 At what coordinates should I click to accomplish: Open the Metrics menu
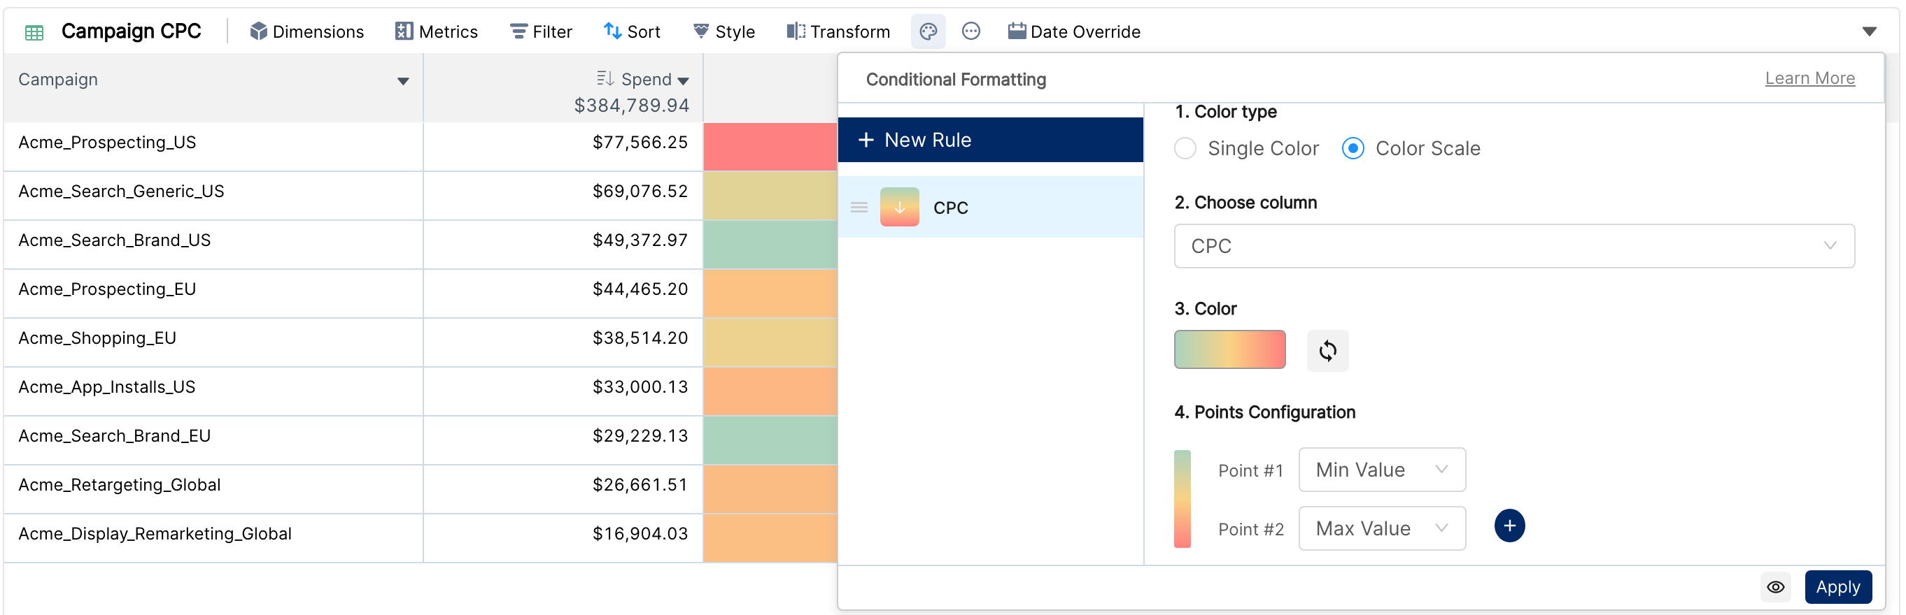pos(437,31)
